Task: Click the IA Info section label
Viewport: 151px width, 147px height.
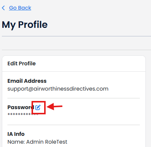Action: [x=16, y=134]
